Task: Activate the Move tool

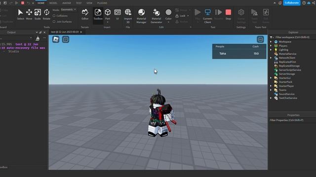Action: 29,14
